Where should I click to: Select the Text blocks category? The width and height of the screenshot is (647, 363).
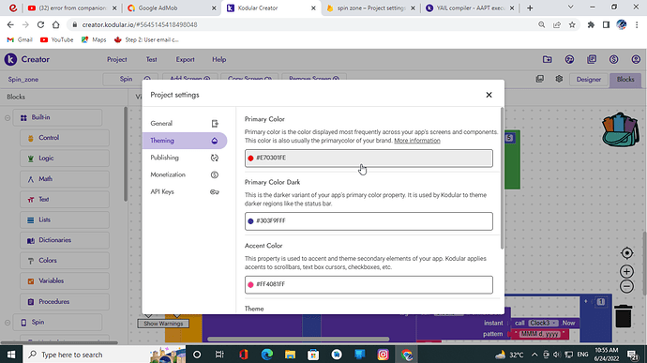[65, 200]
